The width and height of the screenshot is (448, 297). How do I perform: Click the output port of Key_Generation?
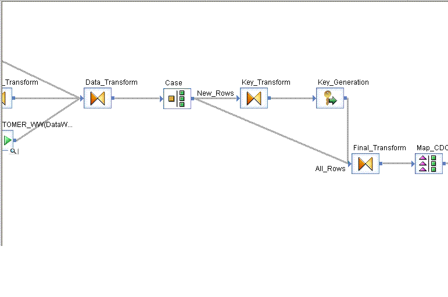pos(346,99)
